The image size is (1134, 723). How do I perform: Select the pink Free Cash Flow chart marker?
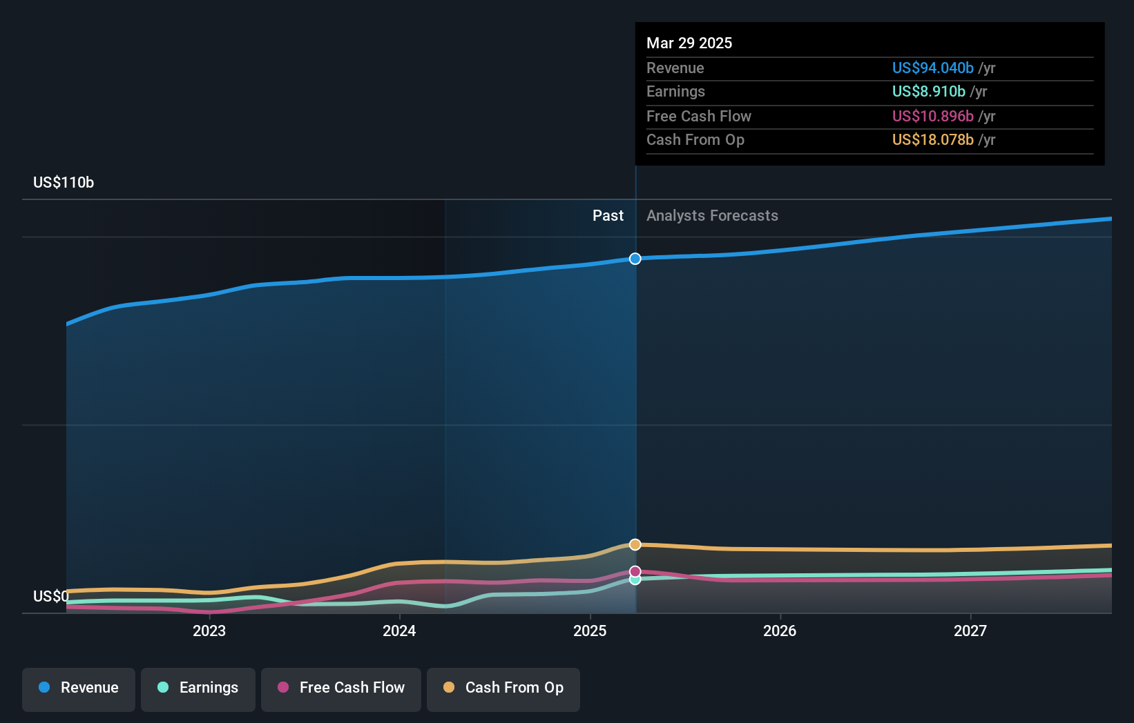click(x=635, y=571)
